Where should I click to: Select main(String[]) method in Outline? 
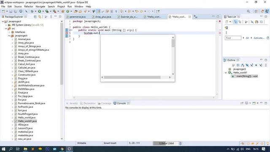tap(247, 76)
